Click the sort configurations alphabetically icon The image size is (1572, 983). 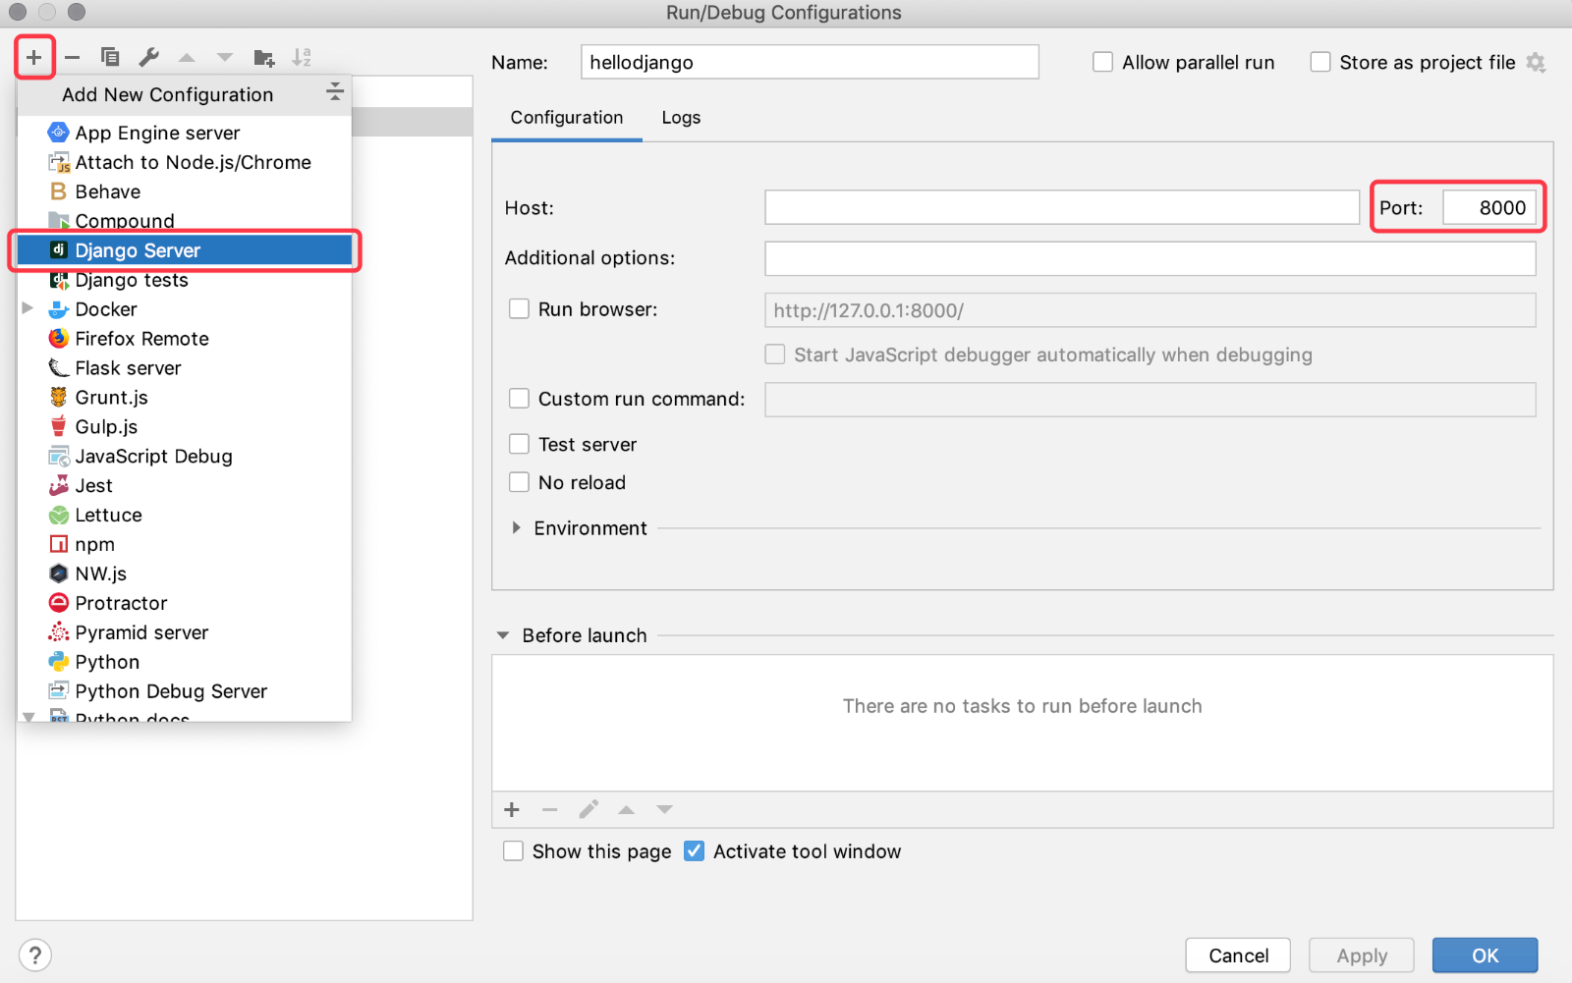coord(302,58)
